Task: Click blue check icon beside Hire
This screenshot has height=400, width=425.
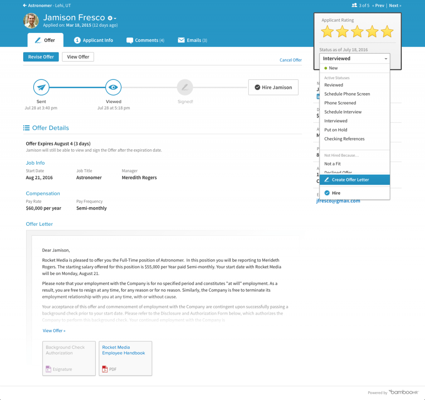Action: 327,193
